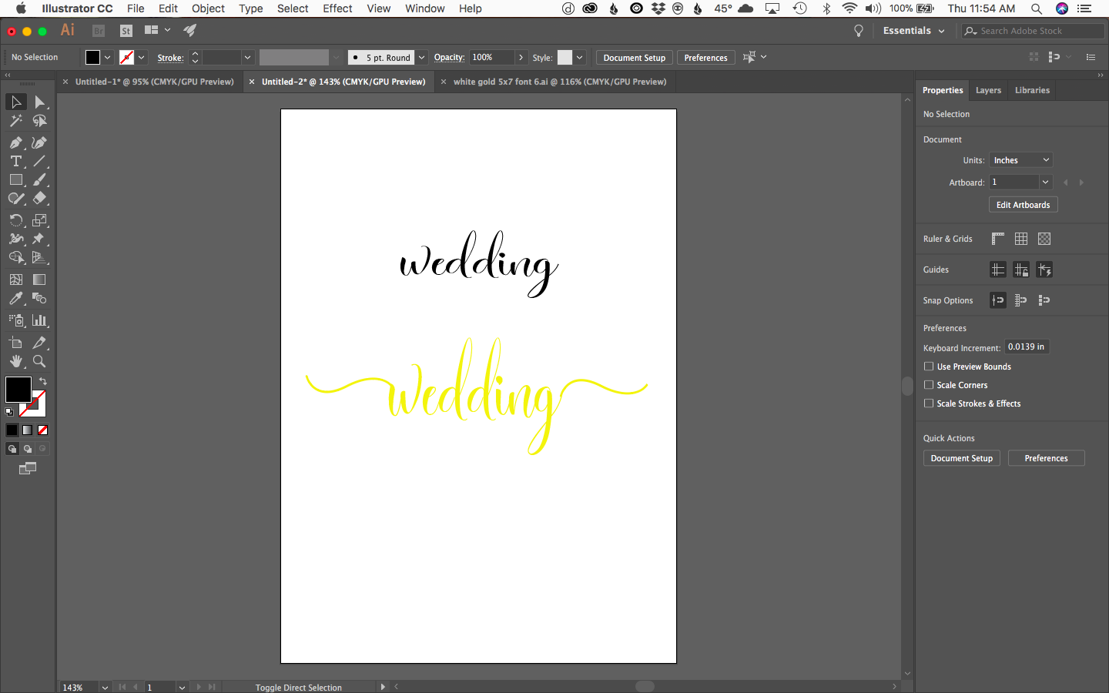The height and width of the screenshot is (693, 1109).
Task: Pick the Gradient tool
Action: point(39,280)
